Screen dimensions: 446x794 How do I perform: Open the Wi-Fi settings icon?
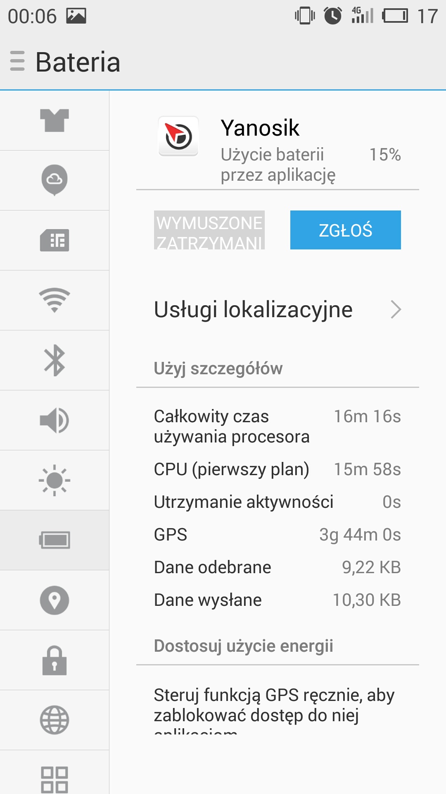coord(55,300)
